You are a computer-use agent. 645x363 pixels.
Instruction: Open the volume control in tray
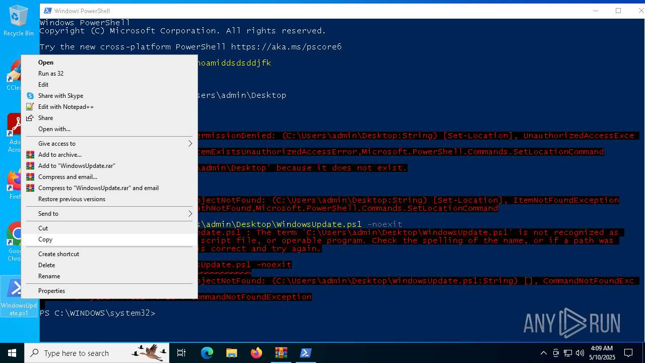pyautogui.click(x=580, y=353)
